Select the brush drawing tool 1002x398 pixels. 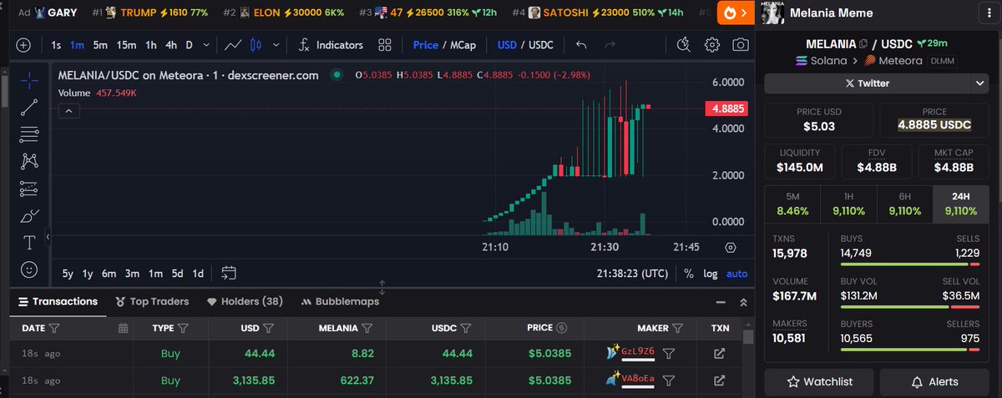pos(29,215)
